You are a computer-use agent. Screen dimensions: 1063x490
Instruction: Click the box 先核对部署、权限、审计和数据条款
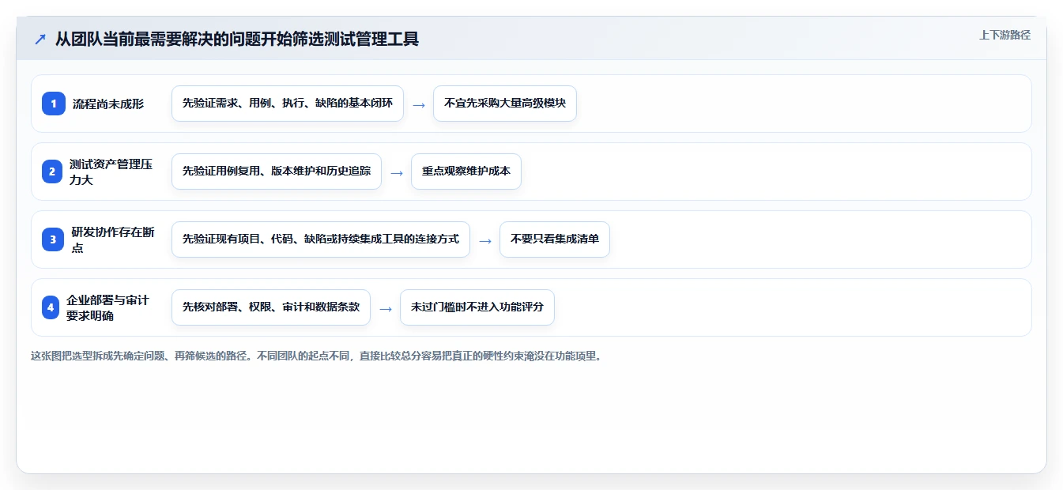[x=271, y=307]
